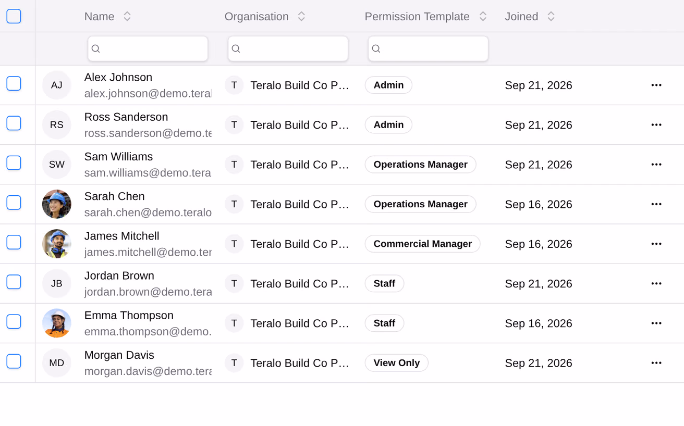
Task: Tick the select-all checkbox in the header
Action: pyautogui.click(x=14, y=16)
